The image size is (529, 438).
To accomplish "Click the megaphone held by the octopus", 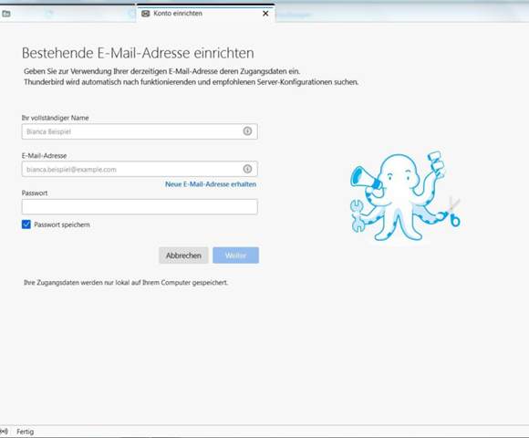I will point(364,178).
